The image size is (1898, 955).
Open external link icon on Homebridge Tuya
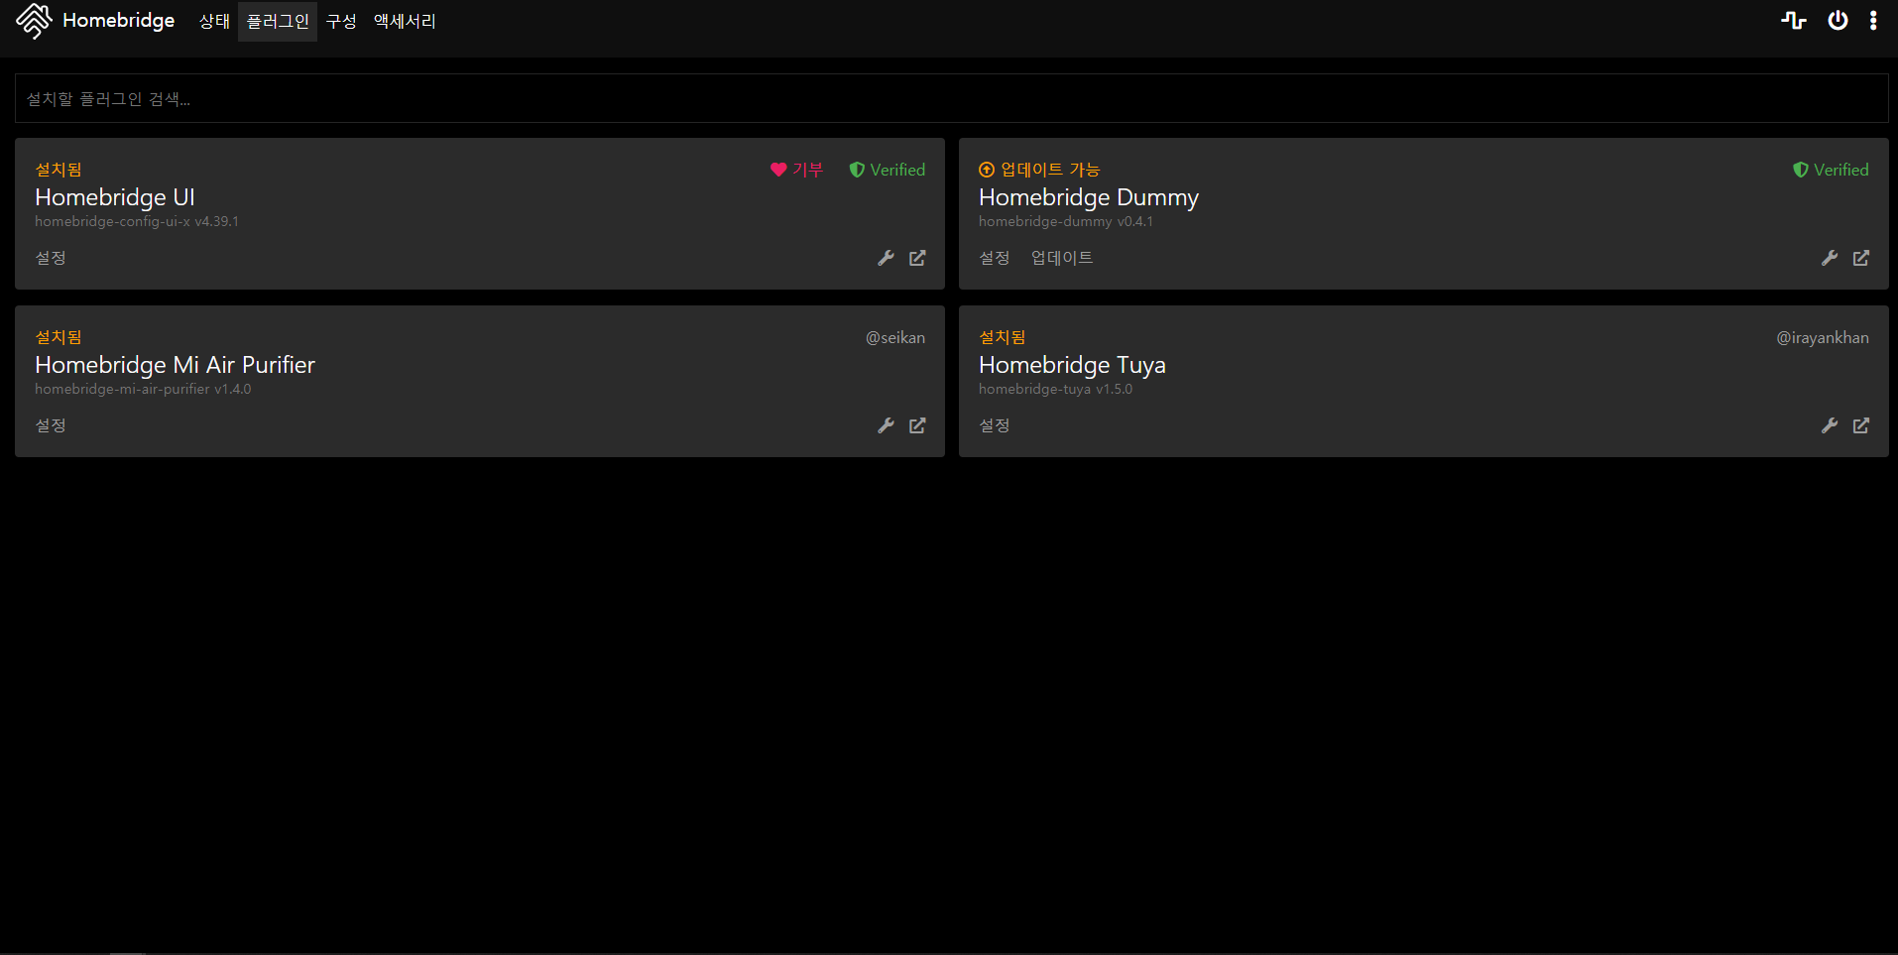click(x=1861, y=425)
